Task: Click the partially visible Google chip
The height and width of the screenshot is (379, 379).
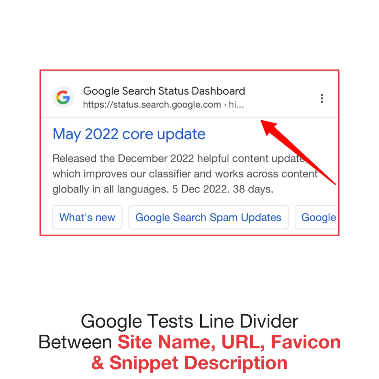Action: [317, 217]
